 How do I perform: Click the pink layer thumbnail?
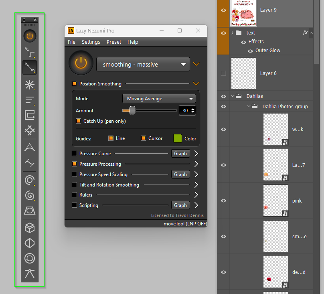(275, 201)
